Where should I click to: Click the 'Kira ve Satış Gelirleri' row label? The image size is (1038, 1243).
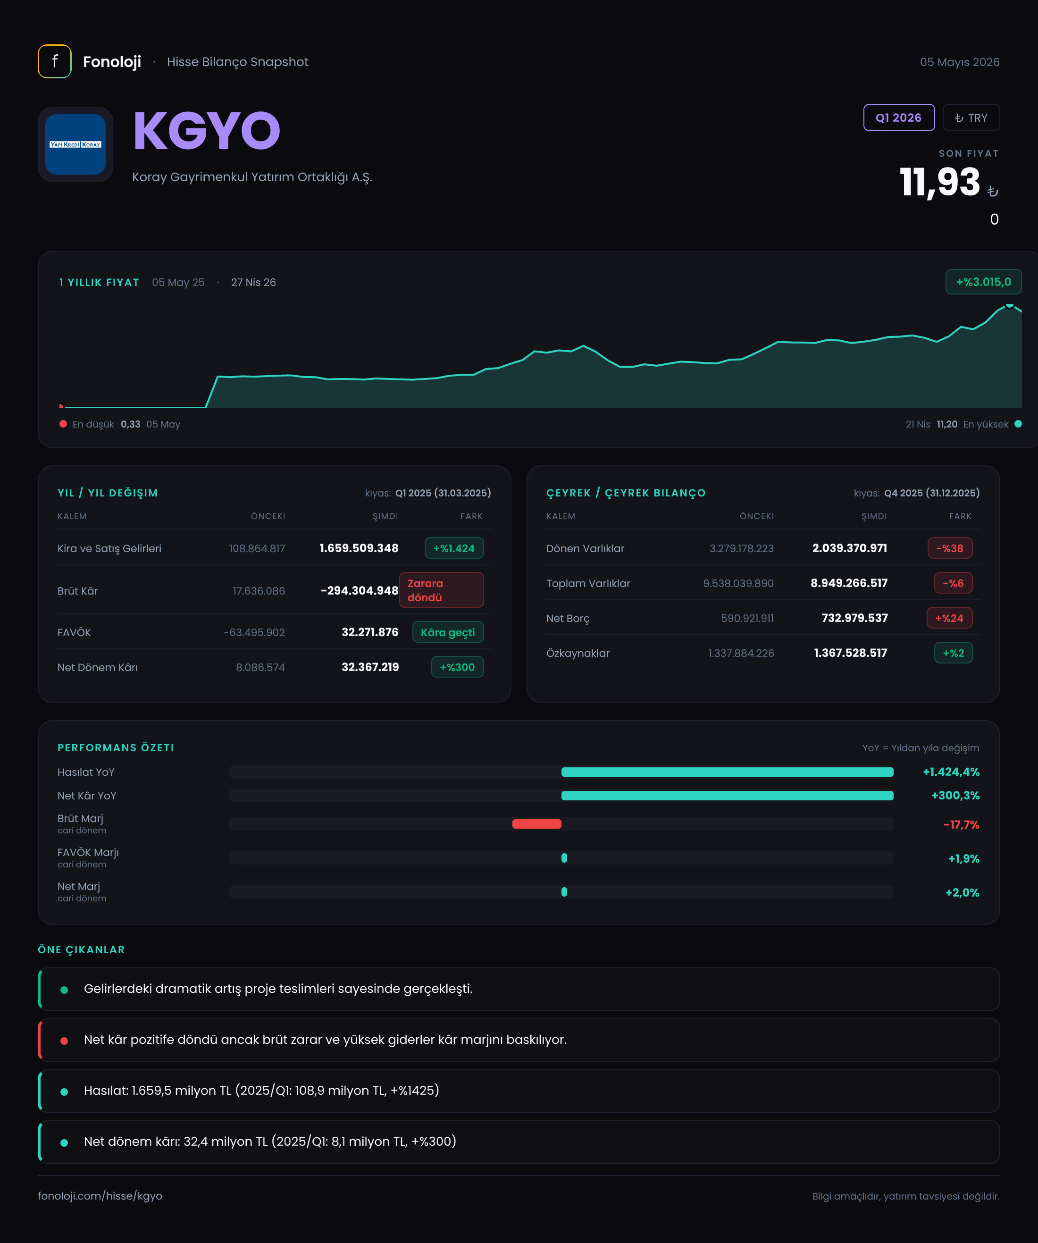pyautogui.click(x=109, y=548)
